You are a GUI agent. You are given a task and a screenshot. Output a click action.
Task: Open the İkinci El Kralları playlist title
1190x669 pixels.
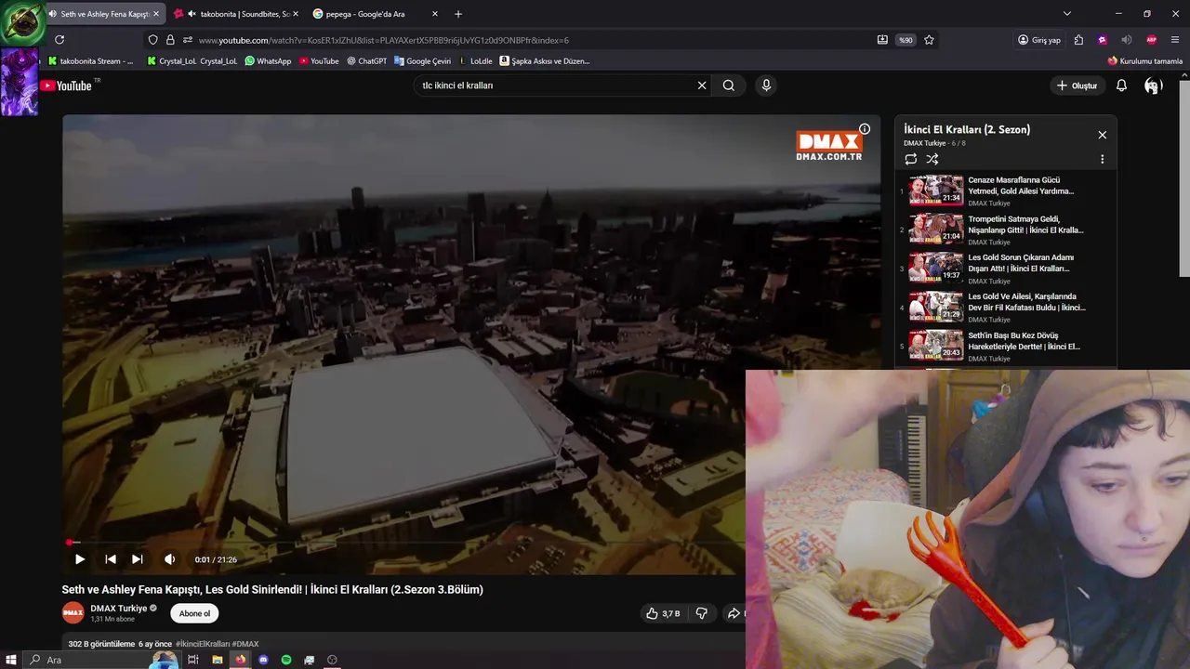(x=967, y=129)
